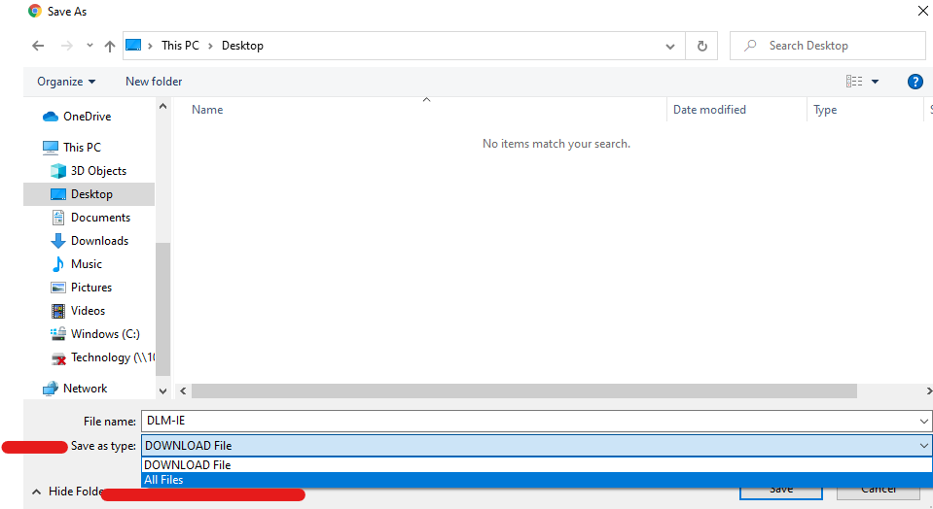Click the Downloads arrow icon
Viewport: 933px width, 509px height.
[x=57, y=241]
